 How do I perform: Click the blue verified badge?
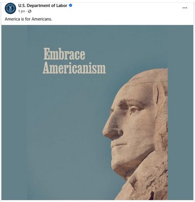point(70,5)
